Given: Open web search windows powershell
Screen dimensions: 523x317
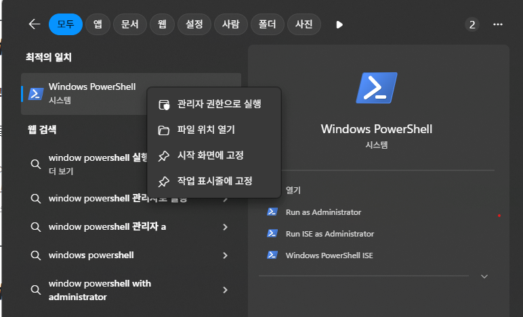Looking at the screenshot, I should pyautogui.click(x=131, y=255).
